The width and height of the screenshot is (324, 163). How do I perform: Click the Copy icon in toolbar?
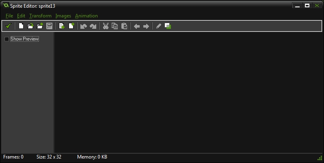click(114, 26)
